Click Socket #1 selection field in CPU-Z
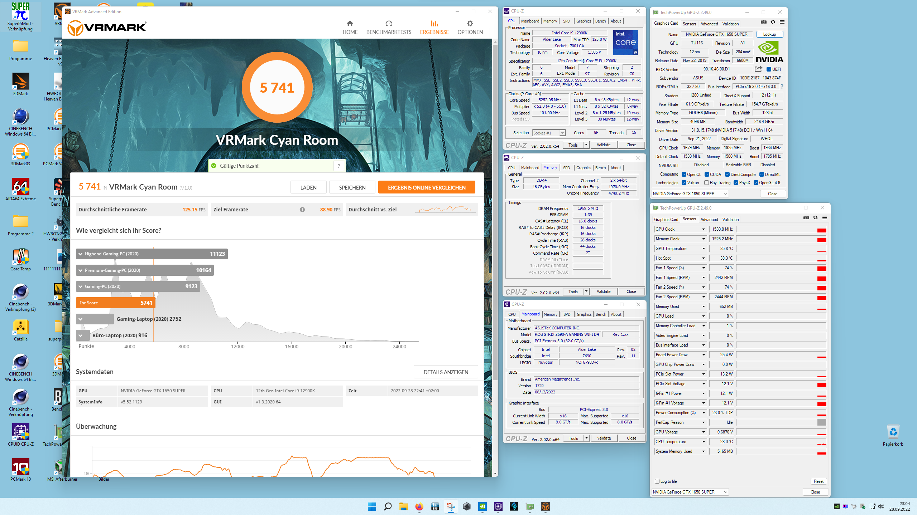917x515 pixels. pyautogui.click(x=548, y=133)
